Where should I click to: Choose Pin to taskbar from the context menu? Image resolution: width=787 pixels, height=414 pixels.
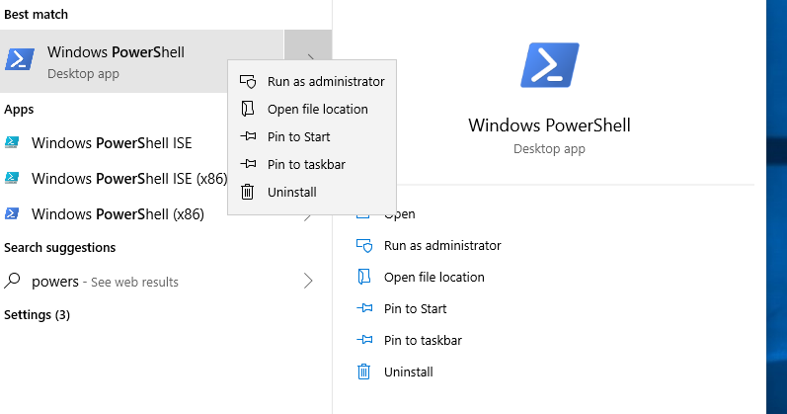[306, 165]
